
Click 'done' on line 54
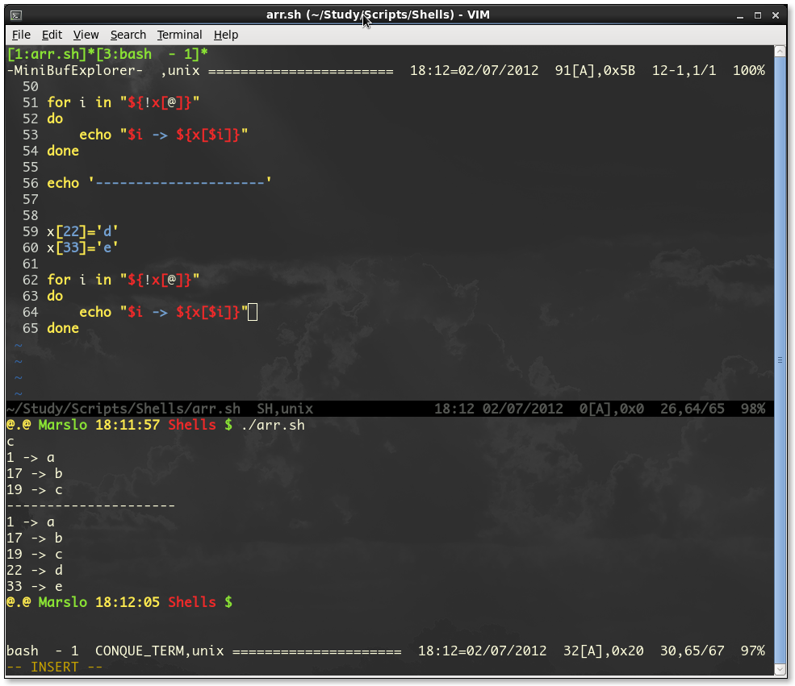63,151
